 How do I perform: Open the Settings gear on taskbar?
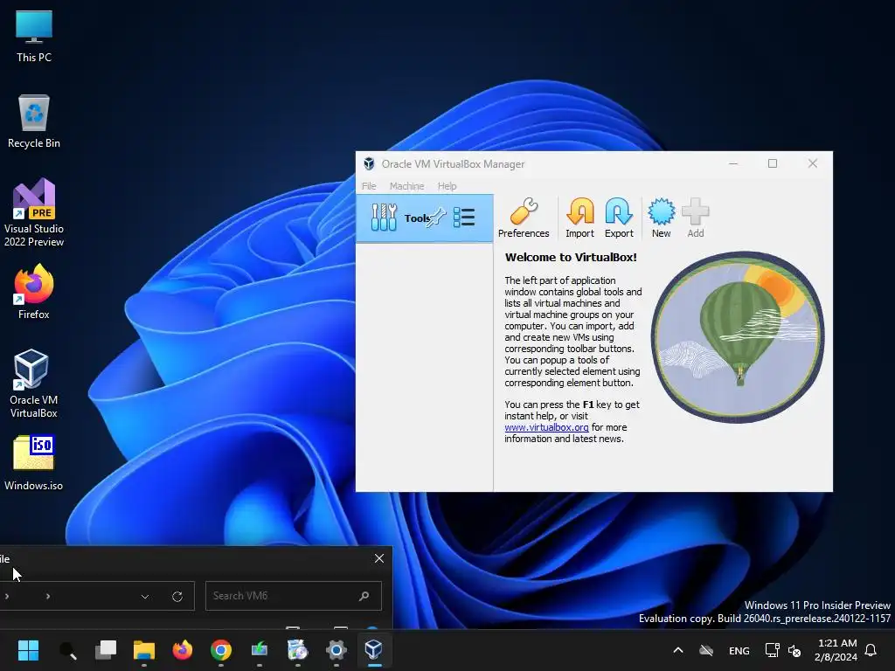[x=336, y=650]
